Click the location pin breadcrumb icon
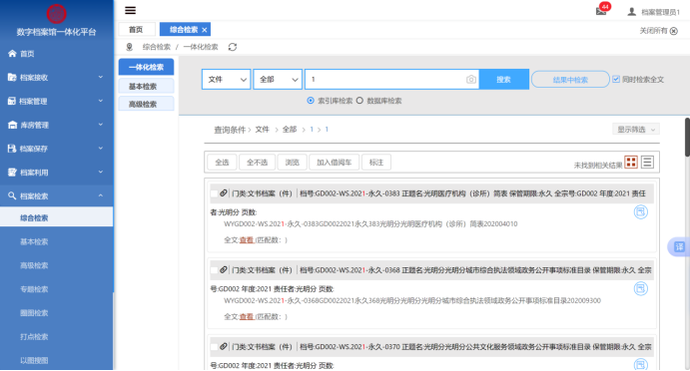Viewport: 690px width, 371px height. pos(130,47)
